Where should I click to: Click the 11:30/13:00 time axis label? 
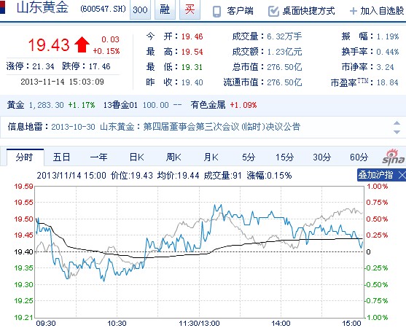199,324
